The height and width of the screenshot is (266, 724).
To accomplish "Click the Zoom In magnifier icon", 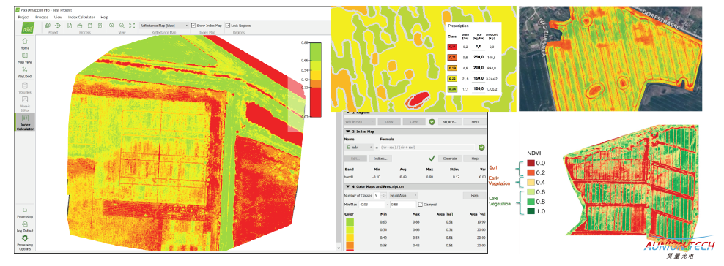I will (x=111, y=26).
